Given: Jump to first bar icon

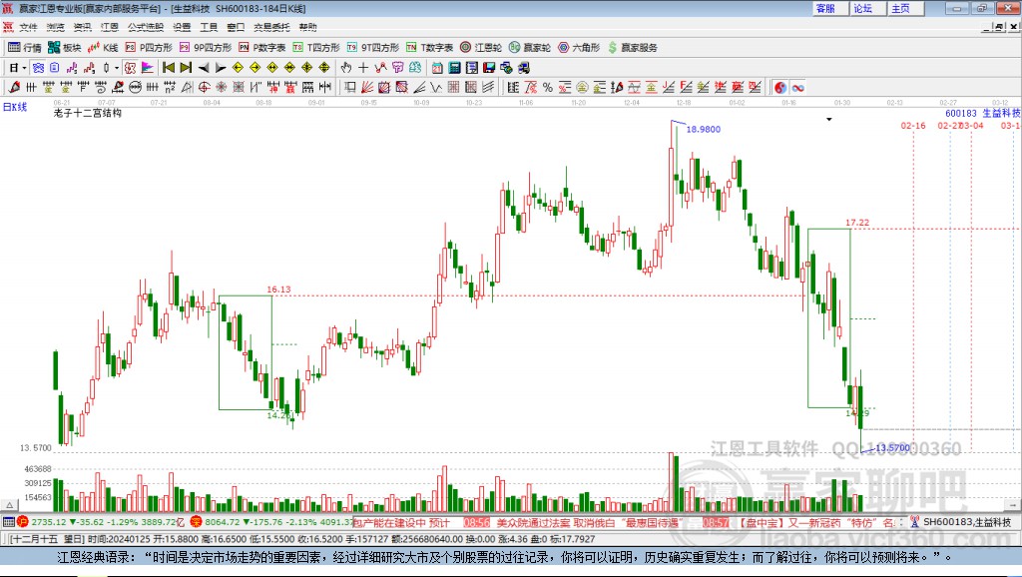Looking at the screenshot, I should coord(168,68).
